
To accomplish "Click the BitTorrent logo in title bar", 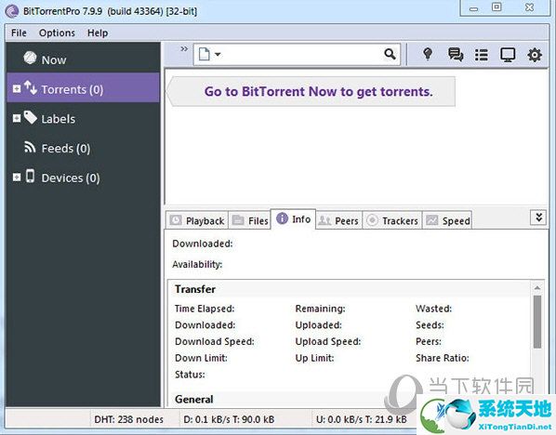I will coord(12,11).
